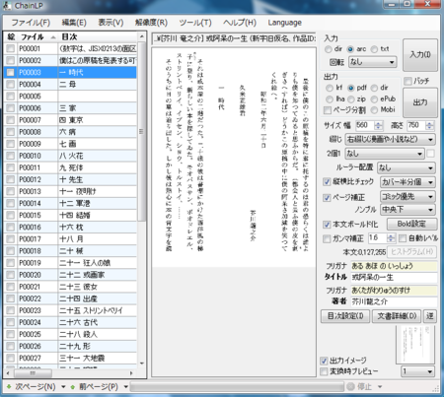Click the 著者 author input field

pos(394,301)
